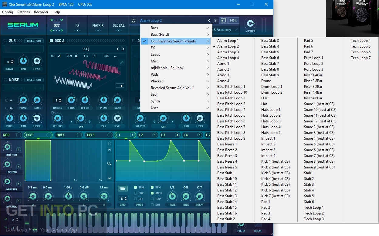Click the ENV 2 mod source circle
Image resolution: width=379 pixels, height=236 pixels.
79,135
